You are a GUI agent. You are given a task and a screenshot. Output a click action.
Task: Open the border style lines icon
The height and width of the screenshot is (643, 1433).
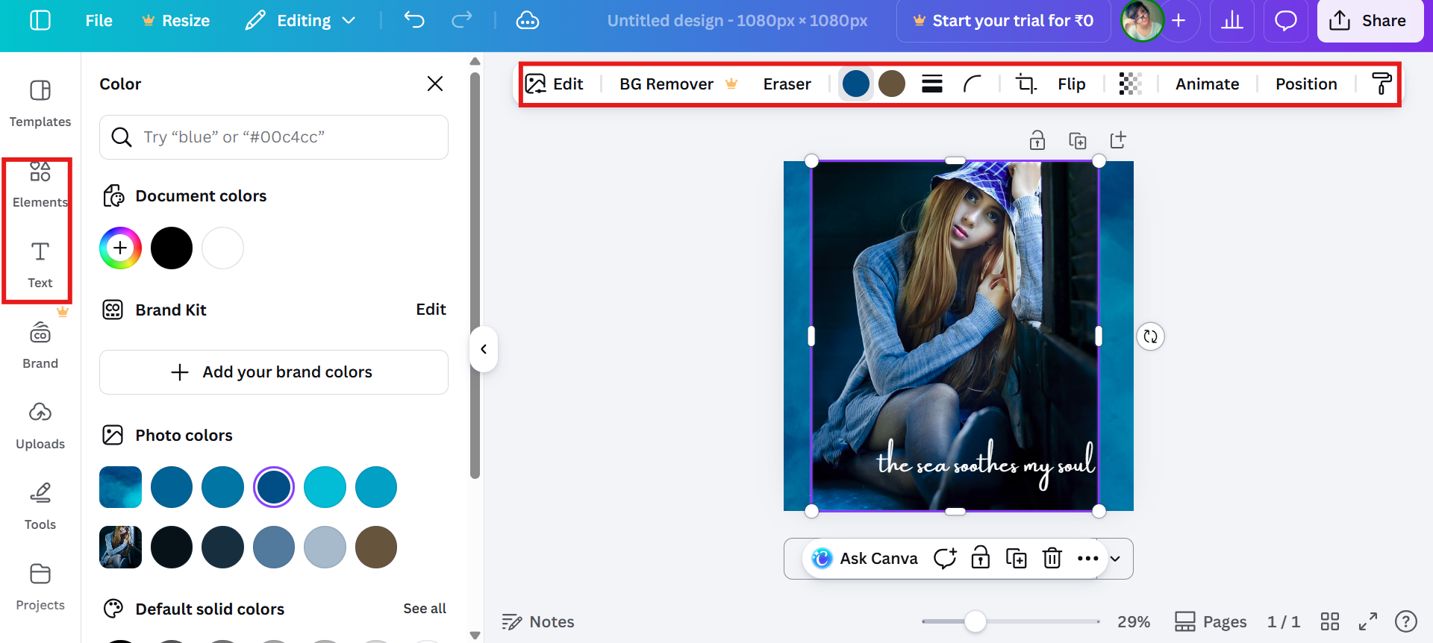(x=932, y=84)
